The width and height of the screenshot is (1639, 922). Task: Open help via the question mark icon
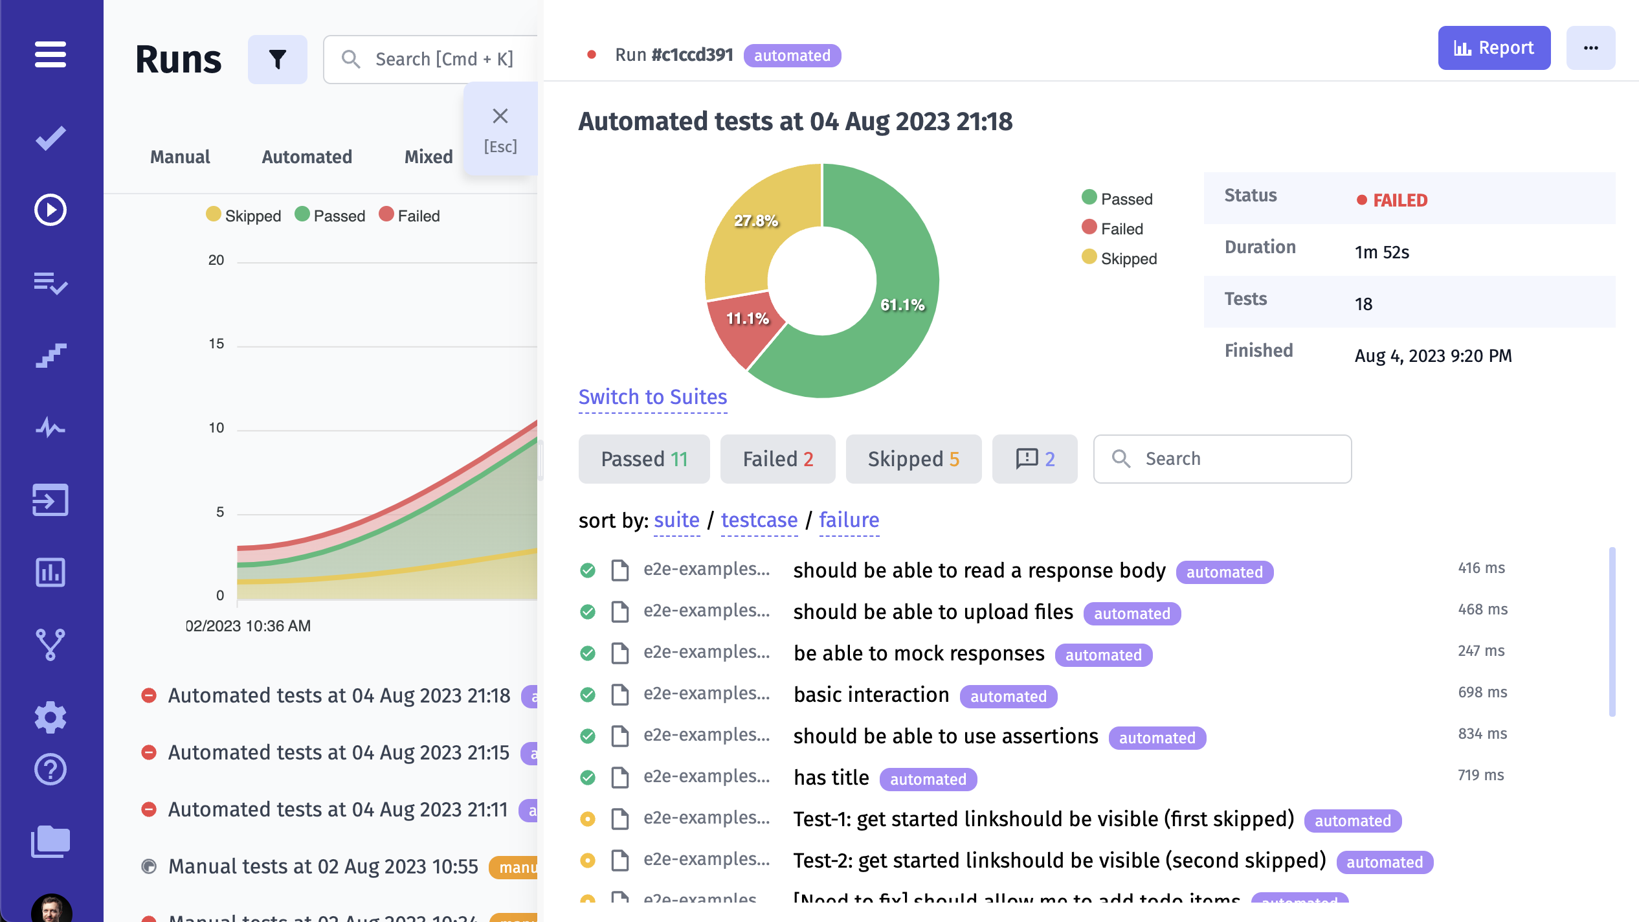click(x=50, y=769)
